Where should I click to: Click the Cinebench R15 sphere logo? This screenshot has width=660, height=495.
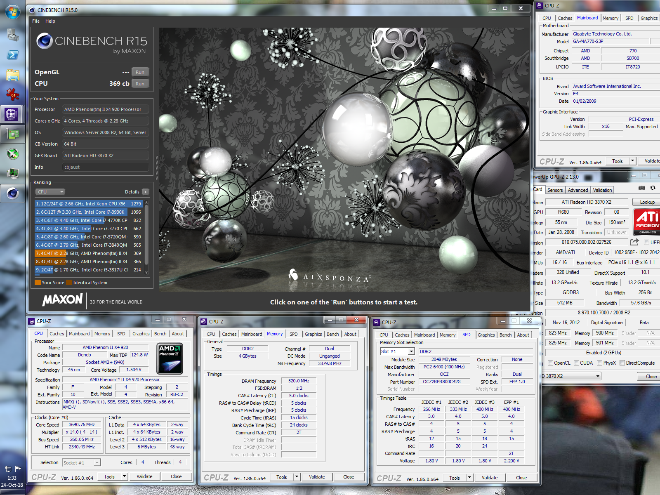(45, 40)
